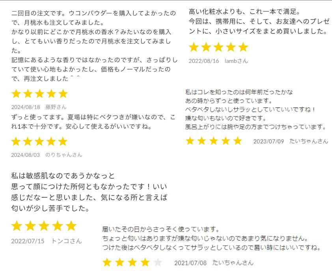
Task: Click reviewer name トンコさん
Action: [x=67, y=241]
